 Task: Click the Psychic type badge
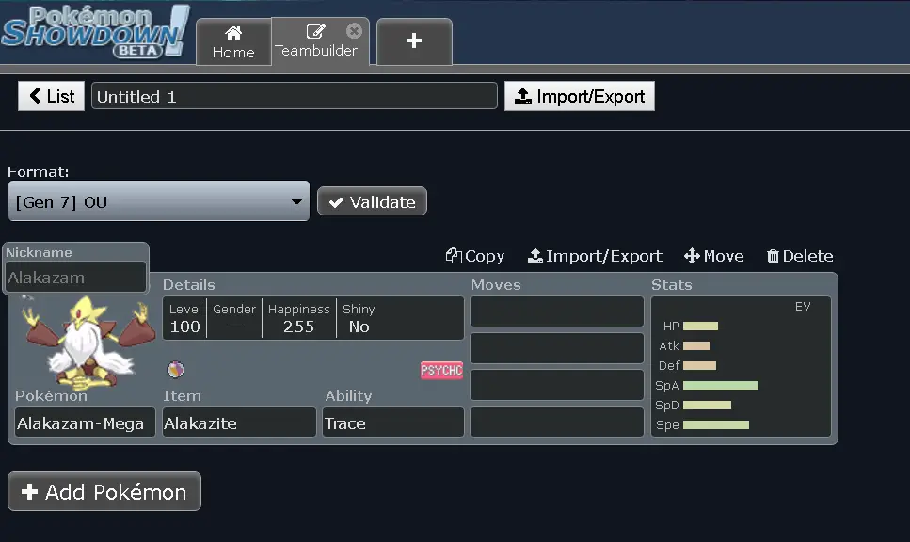coord(441,370)
